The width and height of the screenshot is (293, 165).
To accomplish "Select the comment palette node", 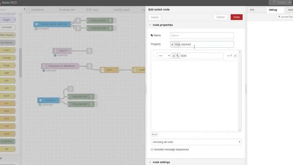I will click(7, 27).
